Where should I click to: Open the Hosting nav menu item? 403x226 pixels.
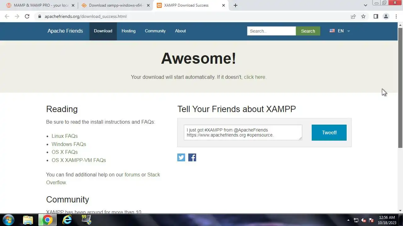tap(128, 31)
